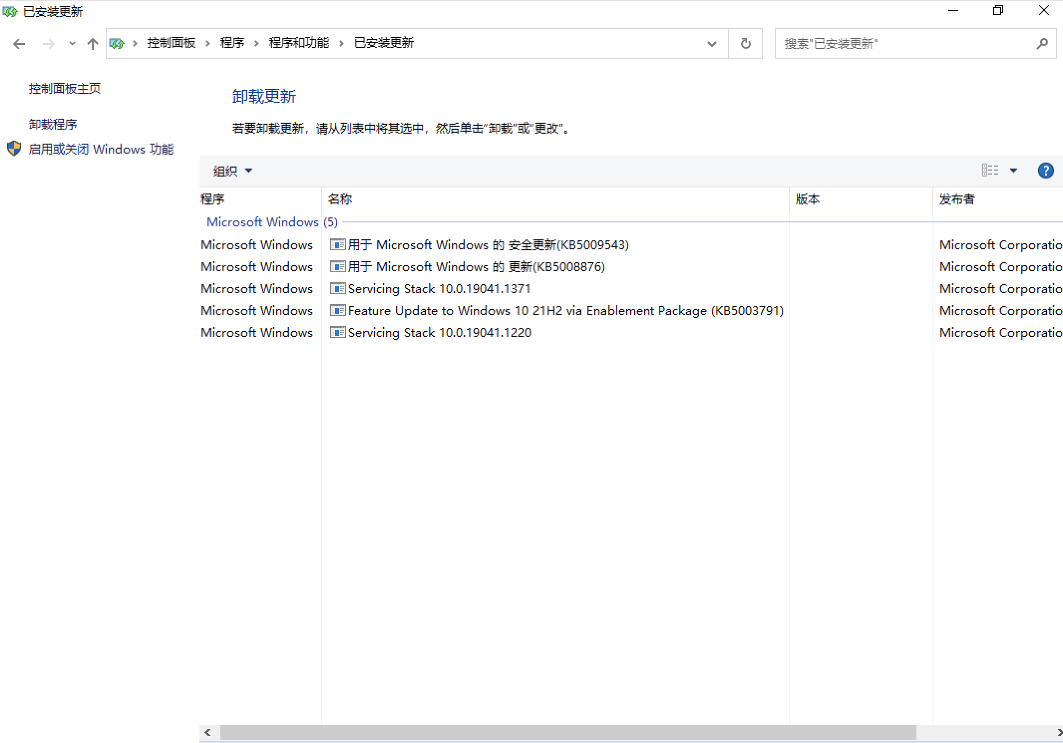Open the 卸载程序 link
Screen dimensions: 1063x743
pos(53,124)
